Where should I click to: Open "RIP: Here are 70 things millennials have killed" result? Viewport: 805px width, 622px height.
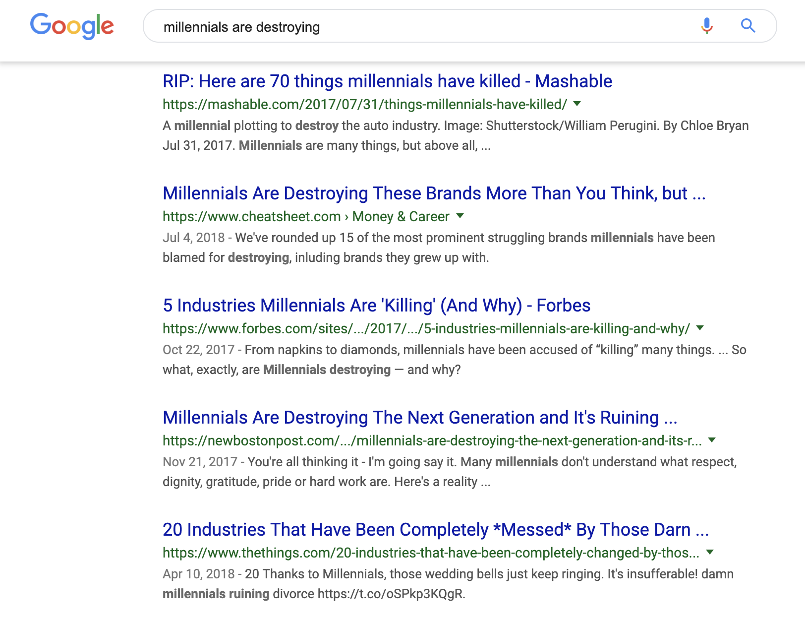point(387,81)
